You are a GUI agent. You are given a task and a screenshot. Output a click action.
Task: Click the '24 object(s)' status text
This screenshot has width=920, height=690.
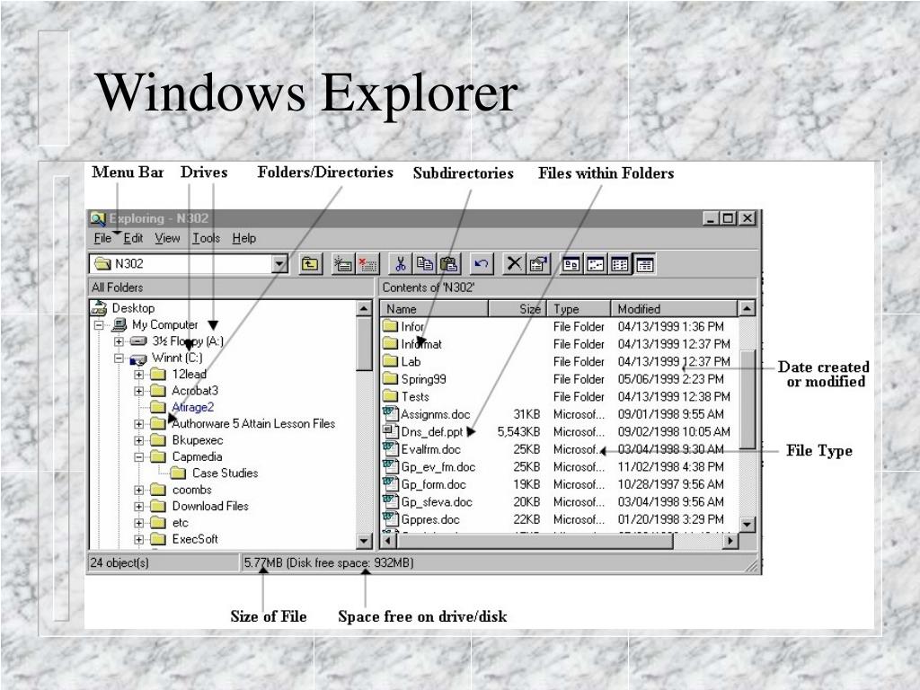(x=119, y=562)
